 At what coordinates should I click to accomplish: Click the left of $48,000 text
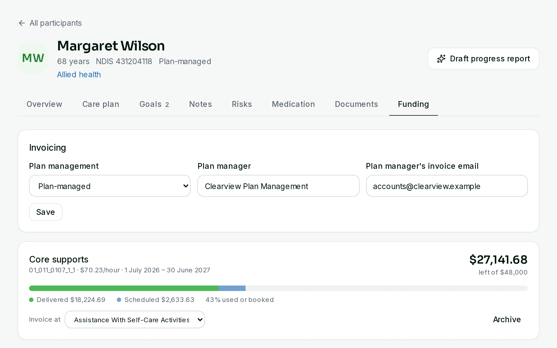click(503, 272)
